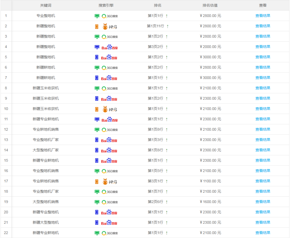The width and height of the screenshot is (290, 238).
Task: Click the blue mobile phone icon in row 5
Action: 97,57
